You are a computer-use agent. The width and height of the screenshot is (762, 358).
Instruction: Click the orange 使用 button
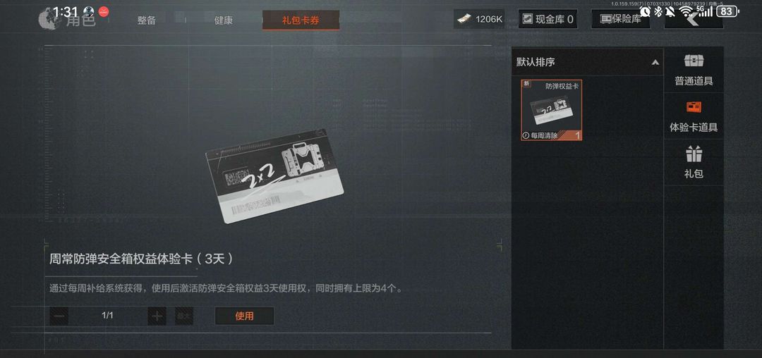244,316
